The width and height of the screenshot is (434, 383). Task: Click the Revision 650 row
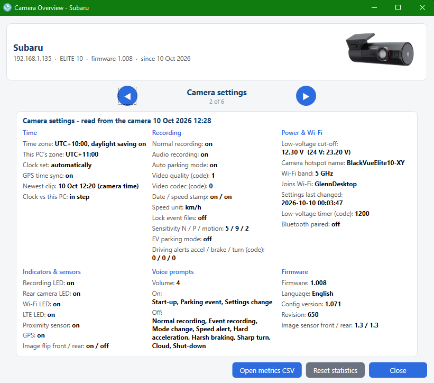[300, 315]
